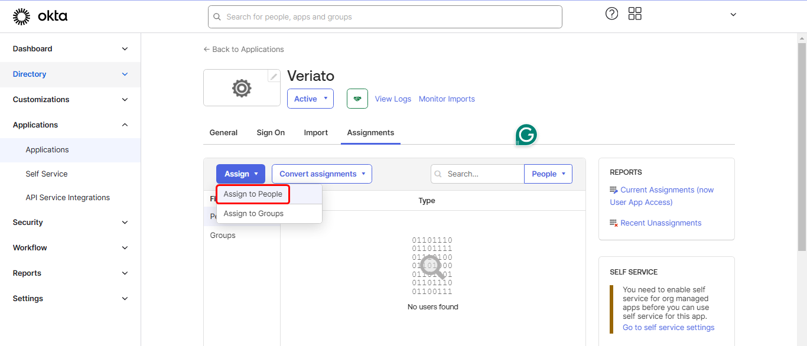Open Recent Unassignments link
The height and width of the screenshot is (346, 807).
pos(661,223)
